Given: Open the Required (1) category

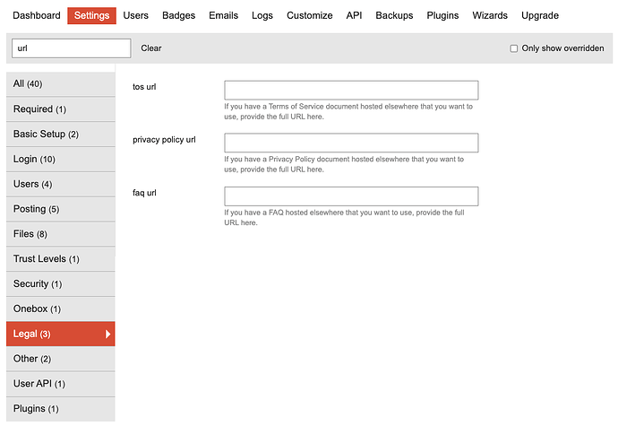Looking at the screenshot, I should (61, 109).
